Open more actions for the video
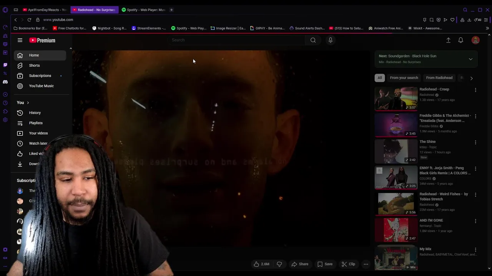Image resolution: width=492 pixels, height=276 pixels. click(366, 264)
